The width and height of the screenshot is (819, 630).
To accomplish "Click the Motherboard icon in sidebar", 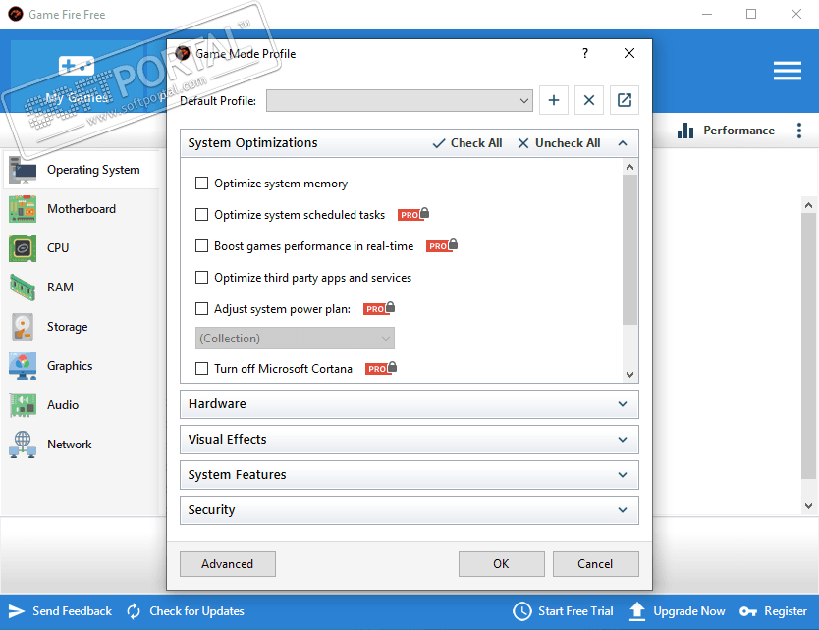I will [23, 209].
